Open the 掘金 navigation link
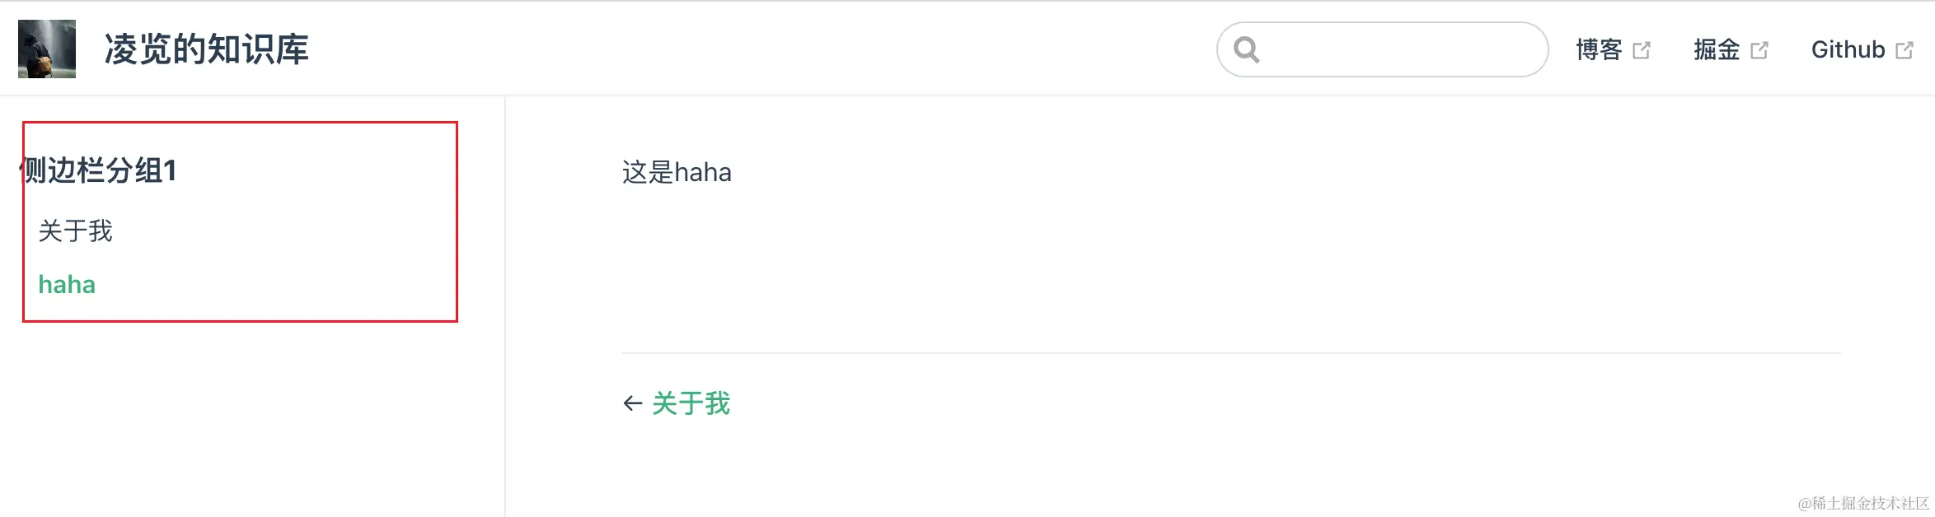The height and width of the screenshot is (517, 1935). (1717, 49)
